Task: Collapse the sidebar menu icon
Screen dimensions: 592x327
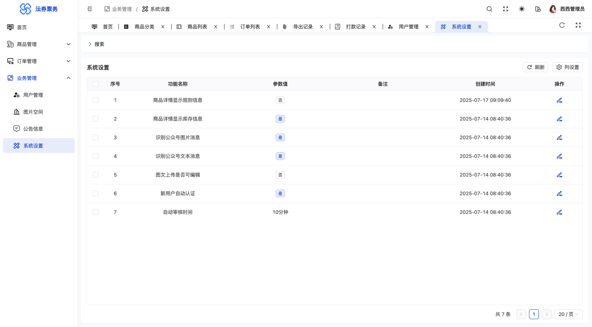Action: click(x=90, y=9)
